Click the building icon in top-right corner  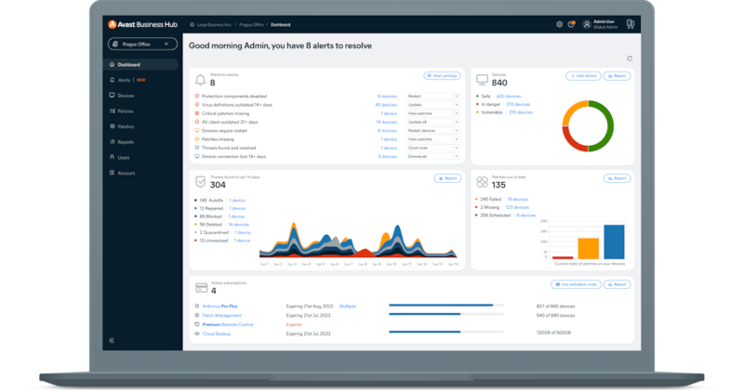pyautogui.click(x=630, y=24)
